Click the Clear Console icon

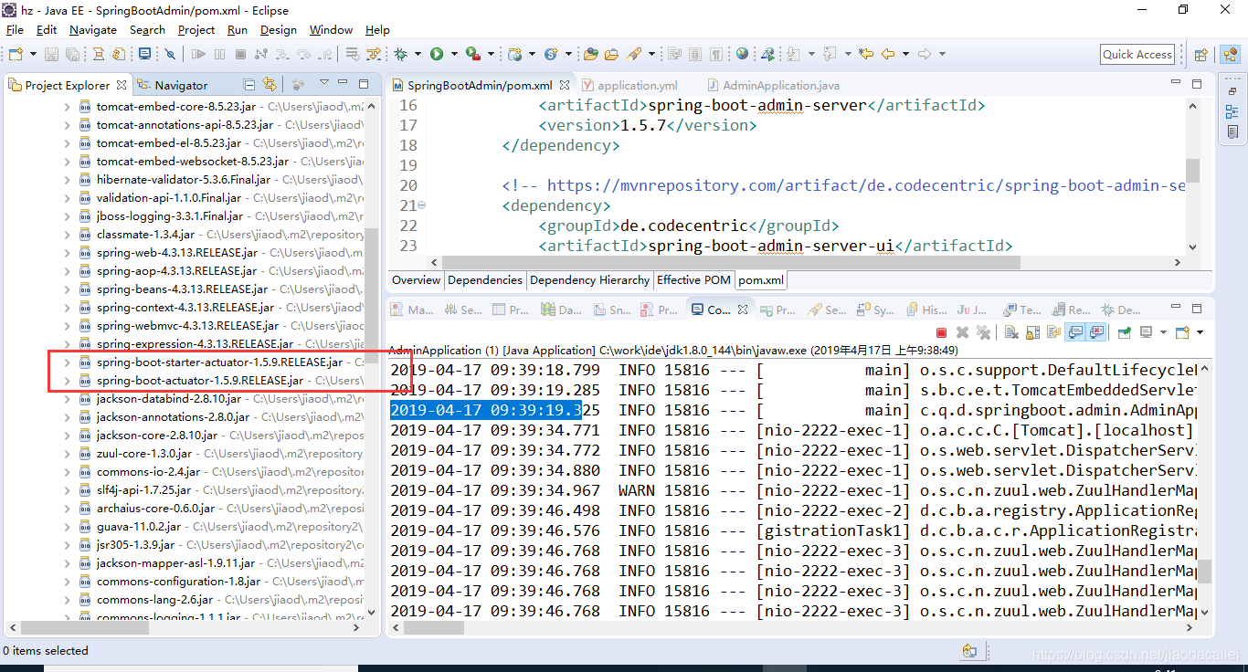[1011, 333]
